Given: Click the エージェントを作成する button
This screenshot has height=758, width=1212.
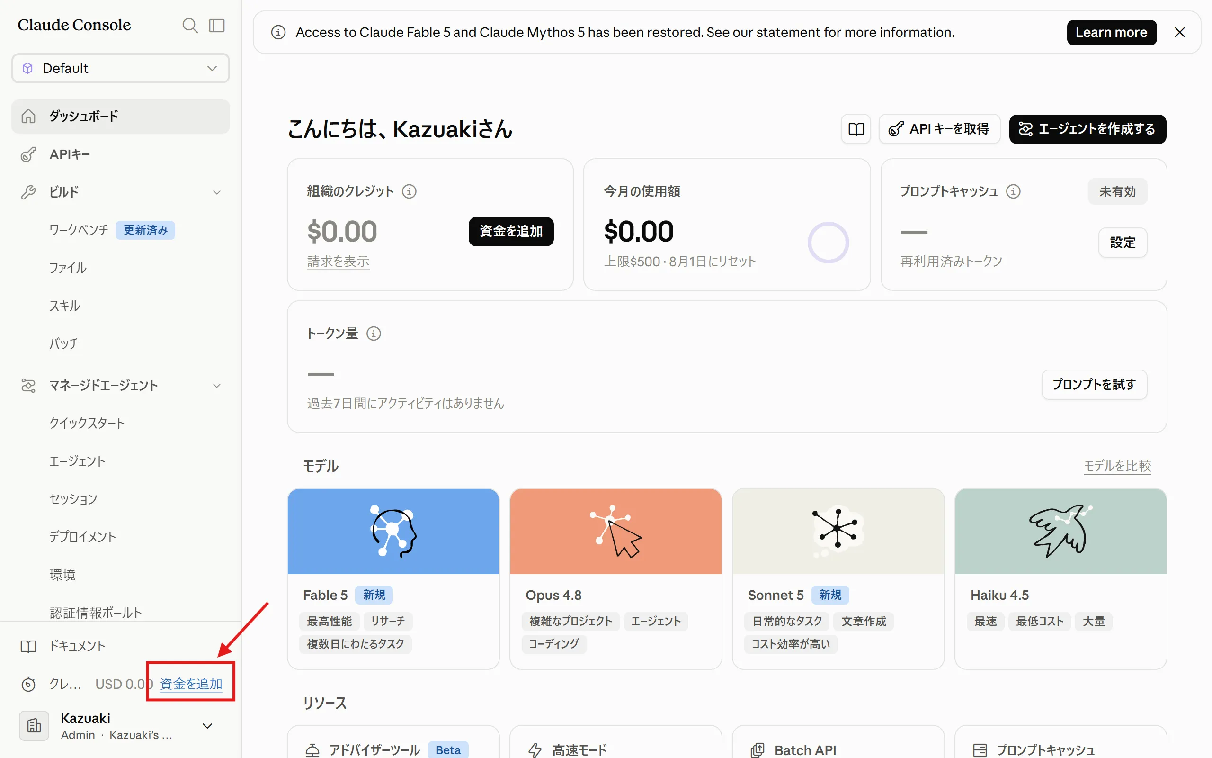Looking at the screenshot, I should 1087,129.
